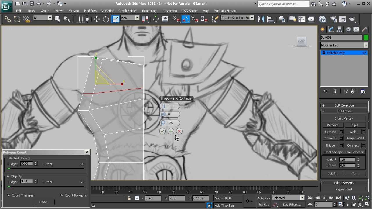This screenshot has height=209, width=372.
Task: Click Create Shape From Selection button
Action: tap(344, 152)
